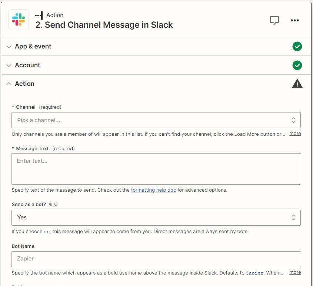Click more link under Channel description
The height and width of the screenshot is (286, 313).
point(295,134)
